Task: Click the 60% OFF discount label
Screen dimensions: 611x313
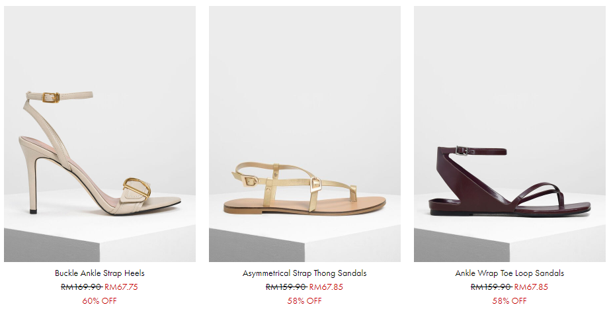Action: point(99,301)
